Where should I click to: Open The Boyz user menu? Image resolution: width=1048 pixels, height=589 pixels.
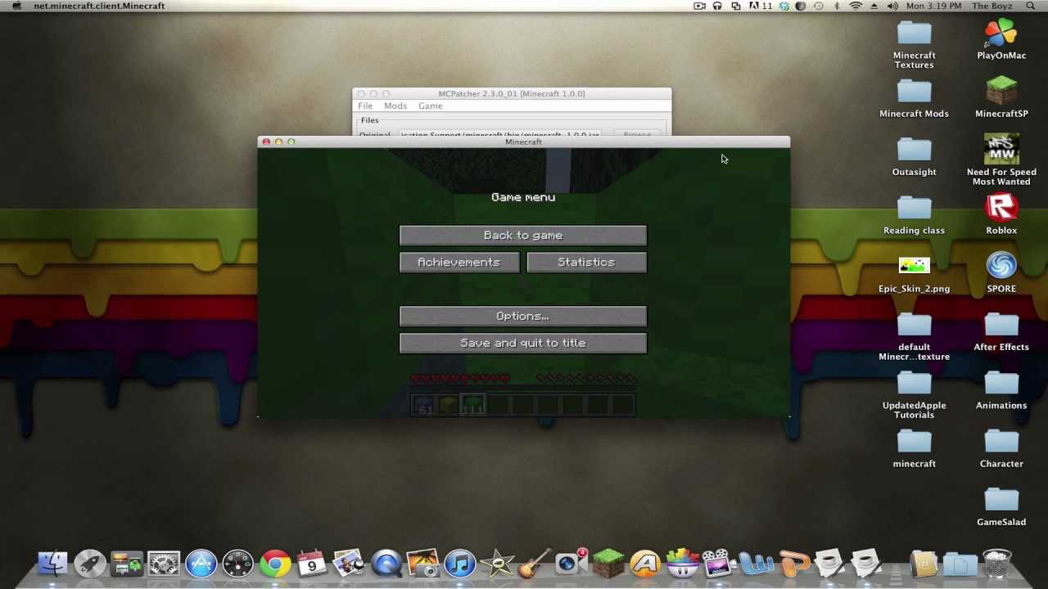pyautogui.click(x=991, y=6)
